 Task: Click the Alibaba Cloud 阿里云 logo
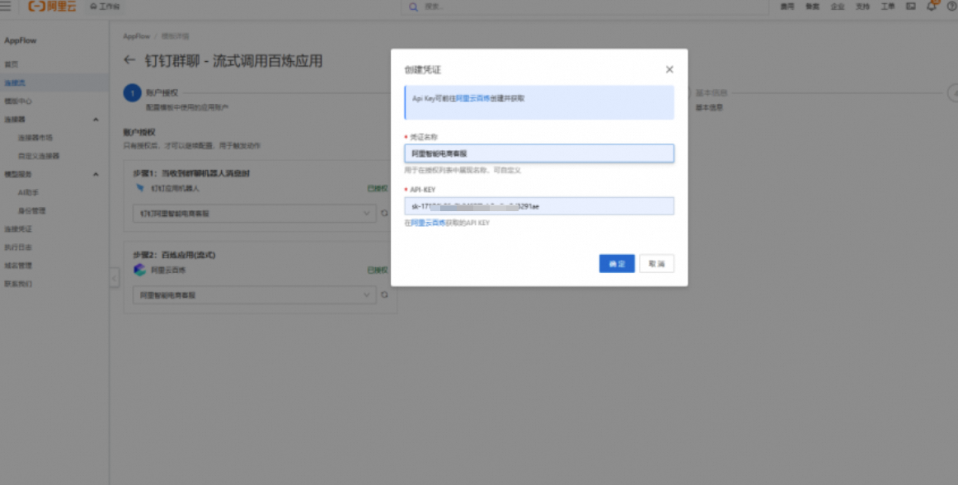[52, 6]
